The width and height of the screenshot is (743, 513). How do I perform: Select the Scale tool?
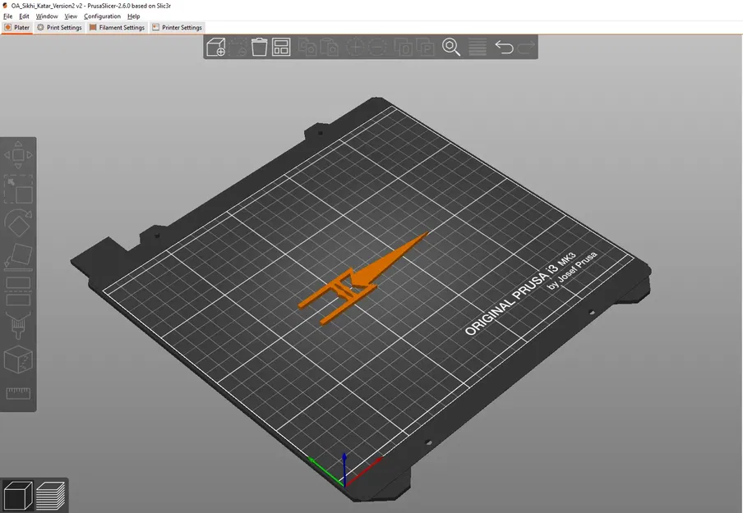click(x=18, y=190)
